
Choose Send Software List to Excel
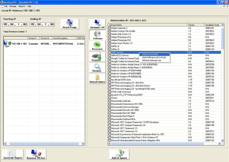(x=154, y=58)
